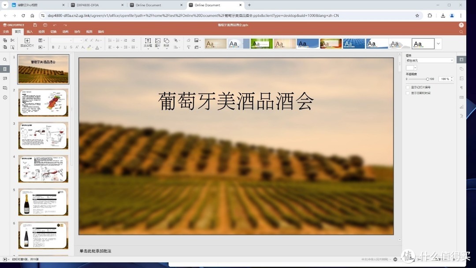Open the Comments panel in the left sidebar
Screen dimensions: 476x268
point(5,78)
